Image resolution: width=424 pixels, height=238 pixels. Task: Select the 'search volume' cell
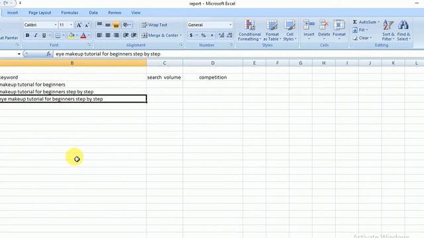(x=164, y=77)
